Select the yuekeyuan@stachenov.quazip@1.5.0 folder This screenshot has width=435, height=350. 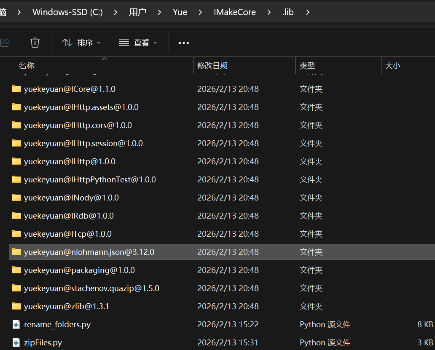91,288
